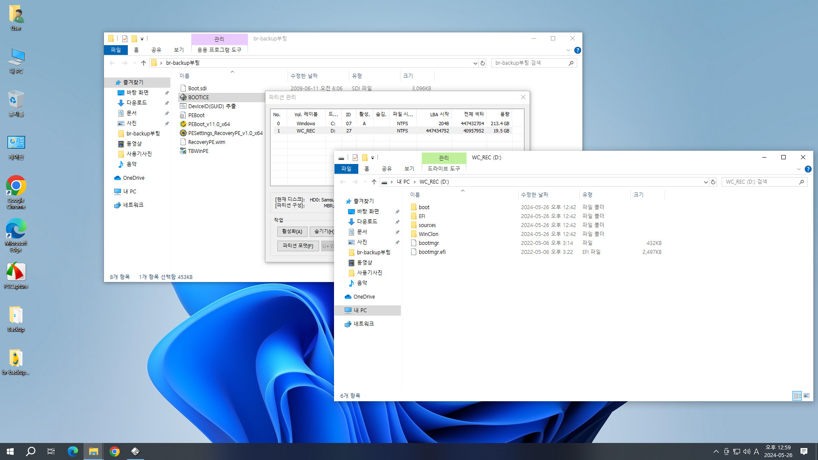Open the br-backup desktop shortcut
818x460 pixels.
click(x=16, y=362)
